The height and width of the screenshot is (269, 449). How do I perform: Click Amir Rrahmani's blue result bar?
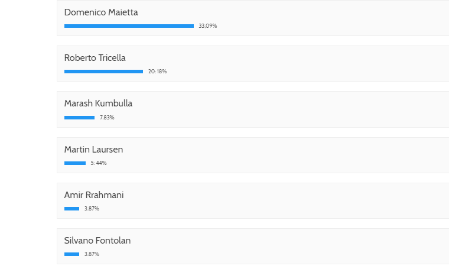click(x=72, y=209)
